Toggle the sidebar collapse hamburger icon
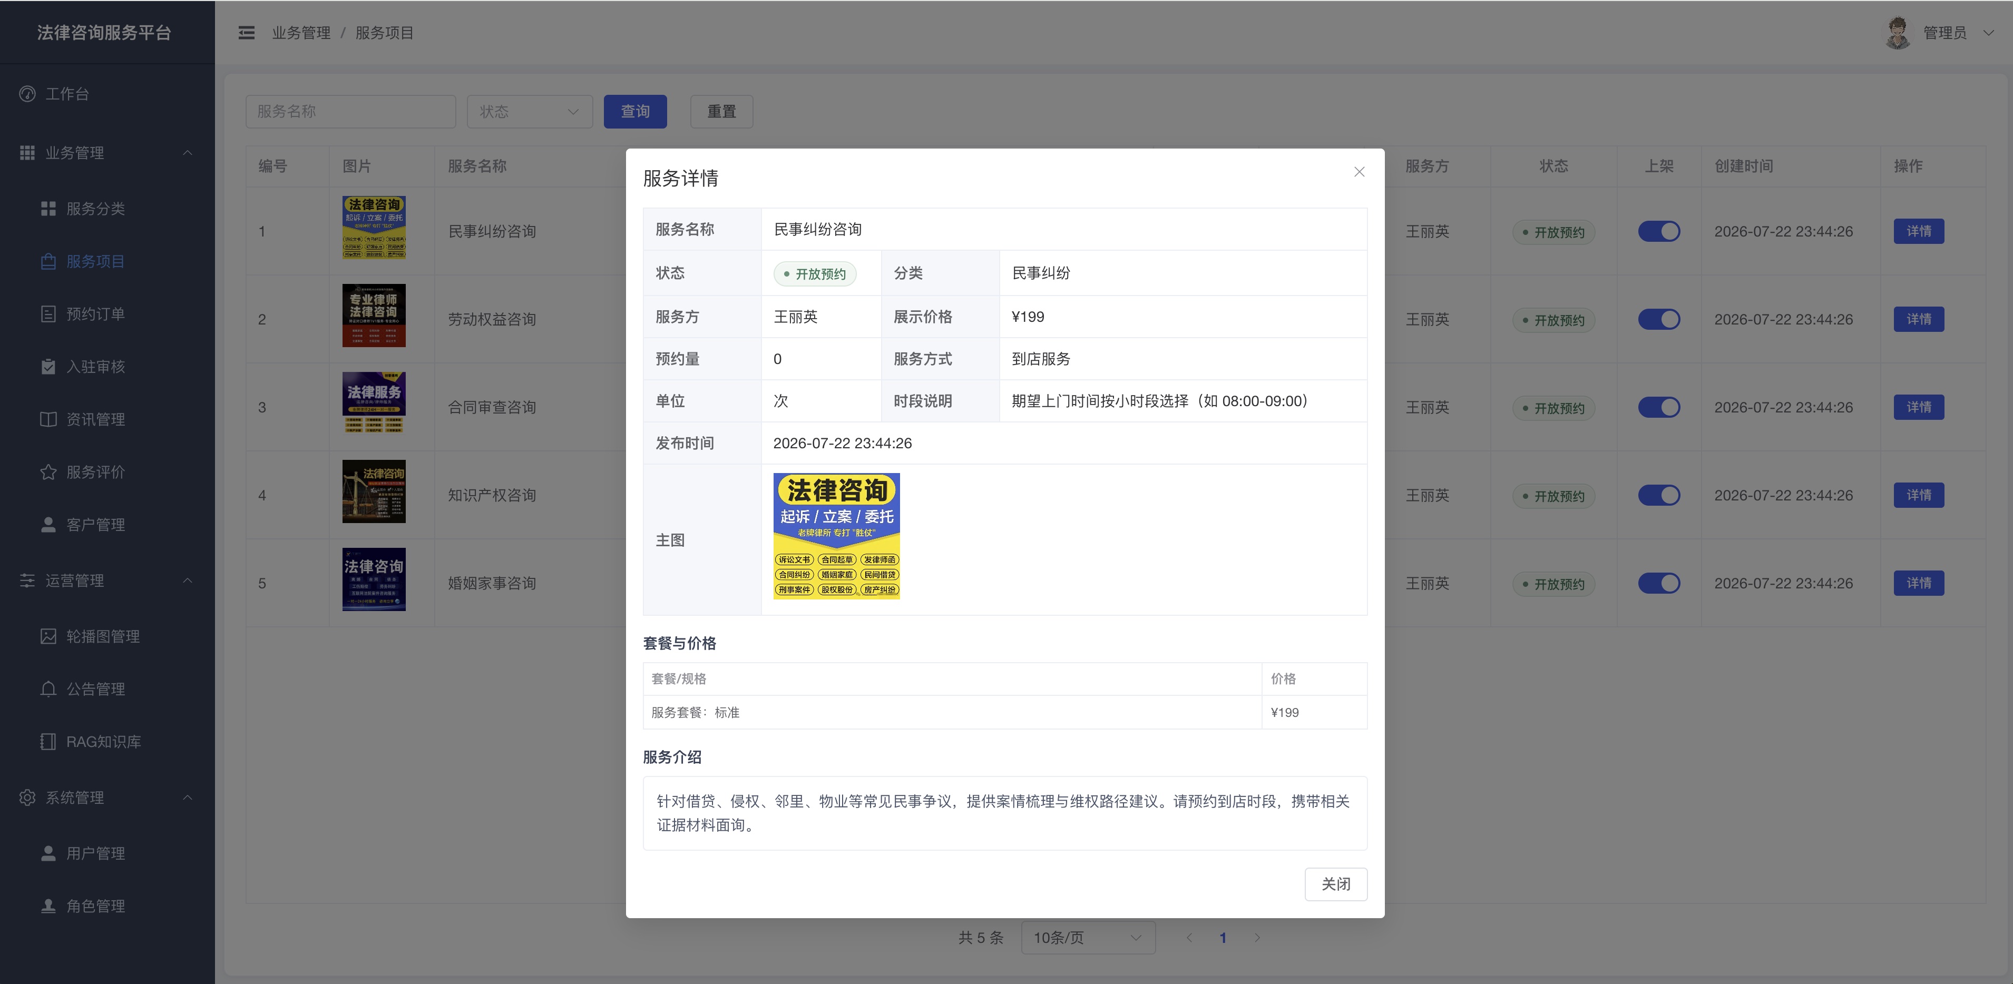The width and height of the screenshot is (2013, 984). tap(246, 33)
